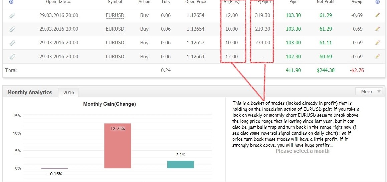
Task: Click the help icon right of Swap column
Action: tap(378, 2)
